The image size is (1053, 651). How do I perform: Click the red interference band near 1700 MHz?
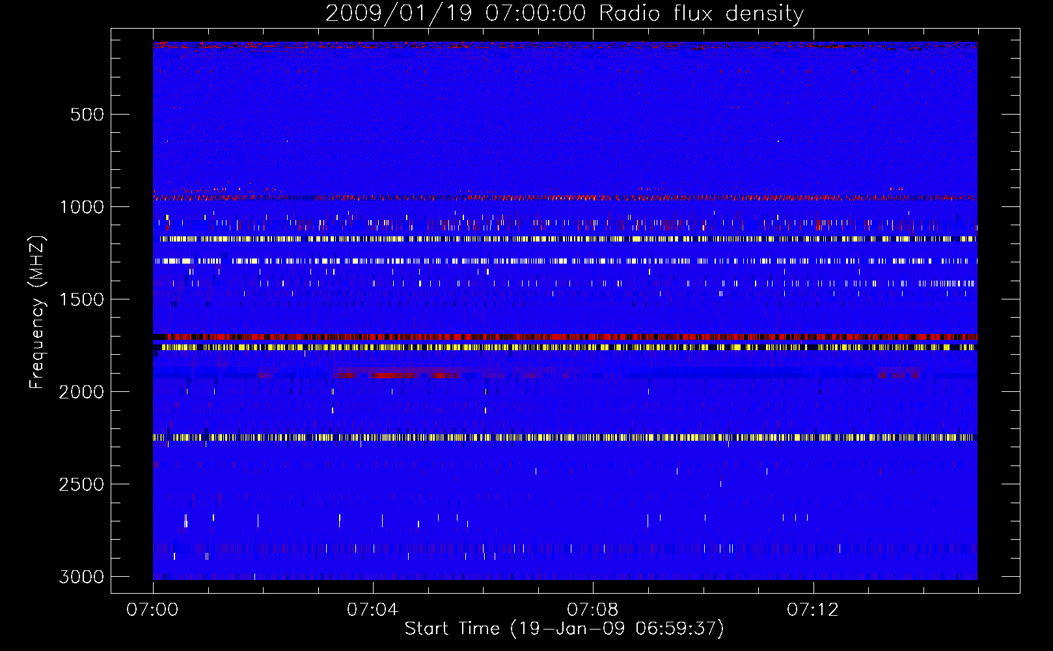click(565, 337)
